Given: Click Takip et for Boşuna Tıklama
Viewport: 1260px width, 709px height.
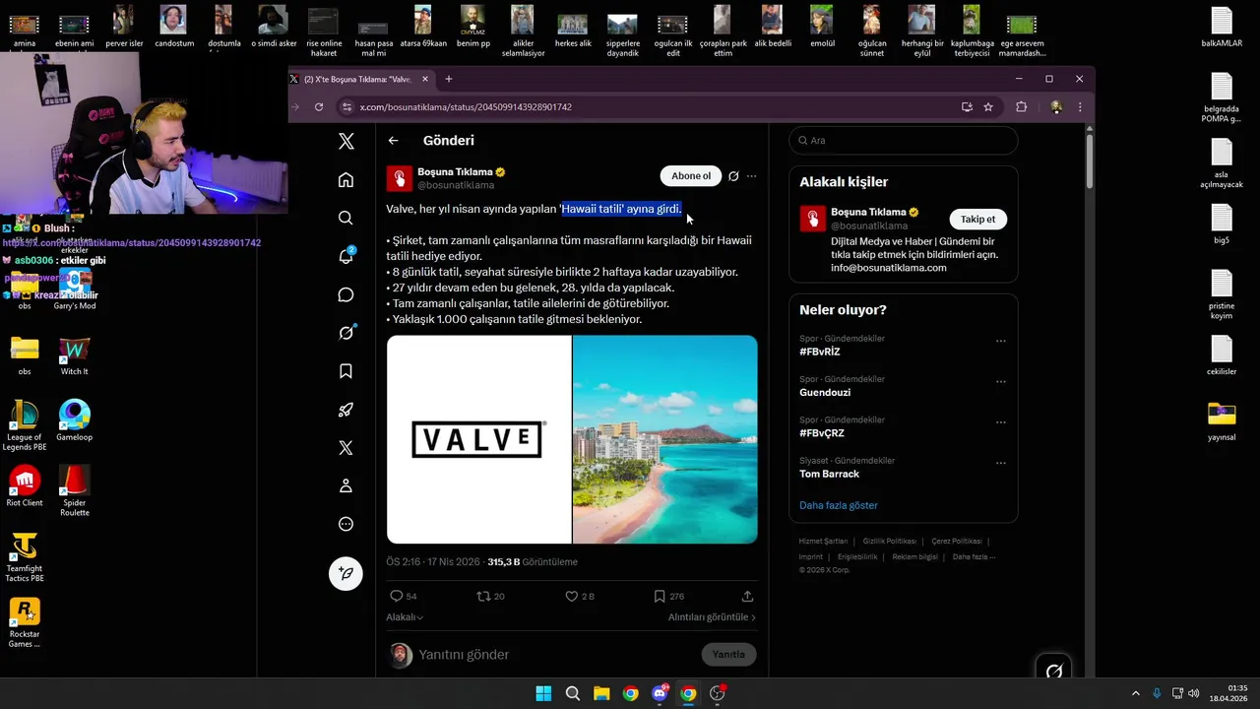Looking at the screenshot, I should click(x=978, y=220).
